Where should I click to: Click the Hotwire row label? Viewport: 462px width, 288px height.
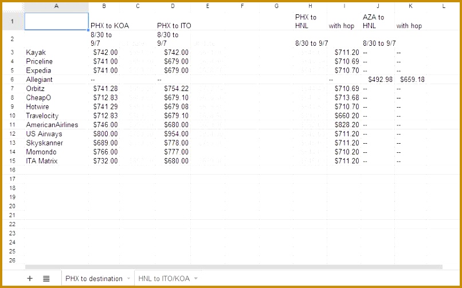pyautogui.click(x=37, y=107)
